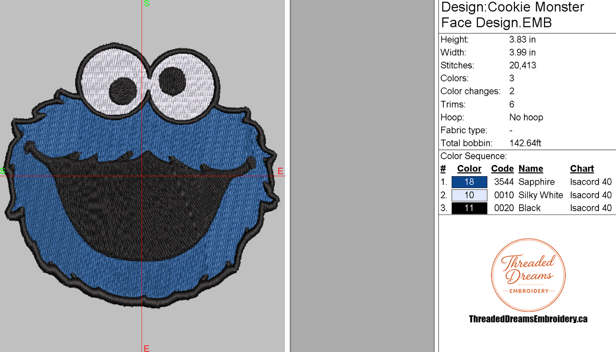Click the Code column header
This screenshot has height=352, width=616.
click(503, 169)
